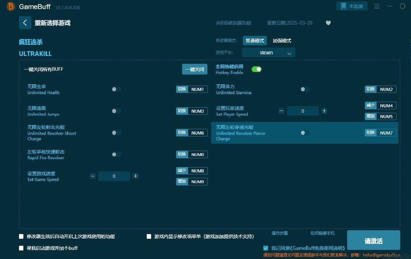The width and height of the screenshot is (411, 259).
Task: Increase player speed with plus button
Action: pos(324,111)
